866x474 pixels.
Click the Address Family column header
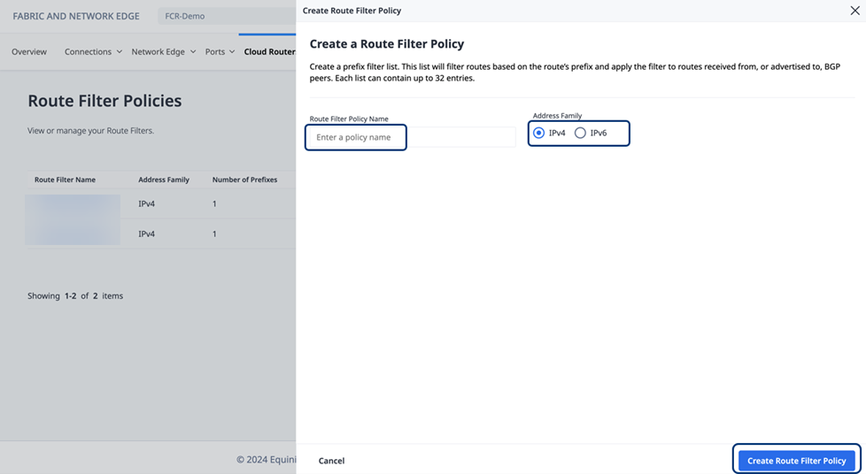click(164, 180)
